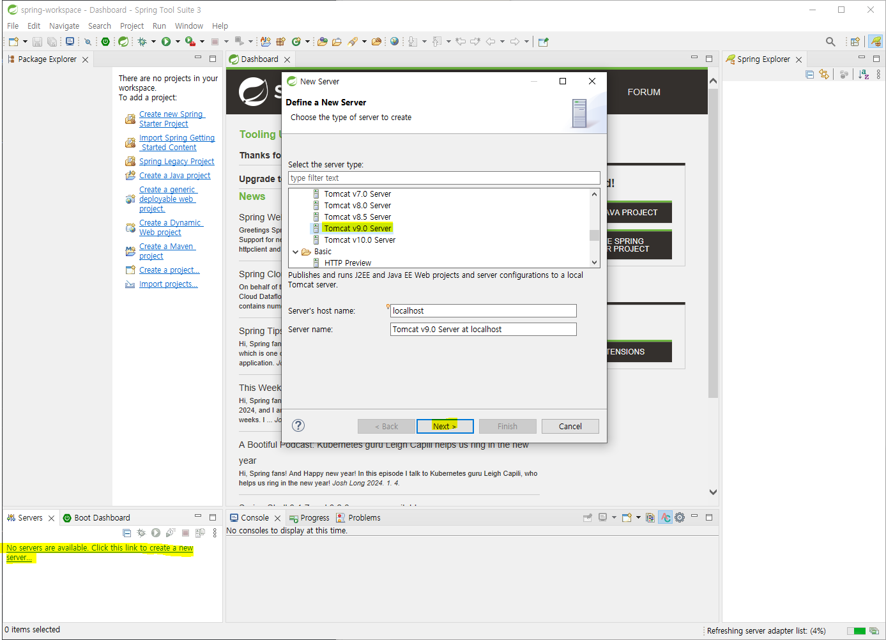Select the Spring perspective icon at top right
The width and height of the screenshot is (886, 640).
(875, 42)
